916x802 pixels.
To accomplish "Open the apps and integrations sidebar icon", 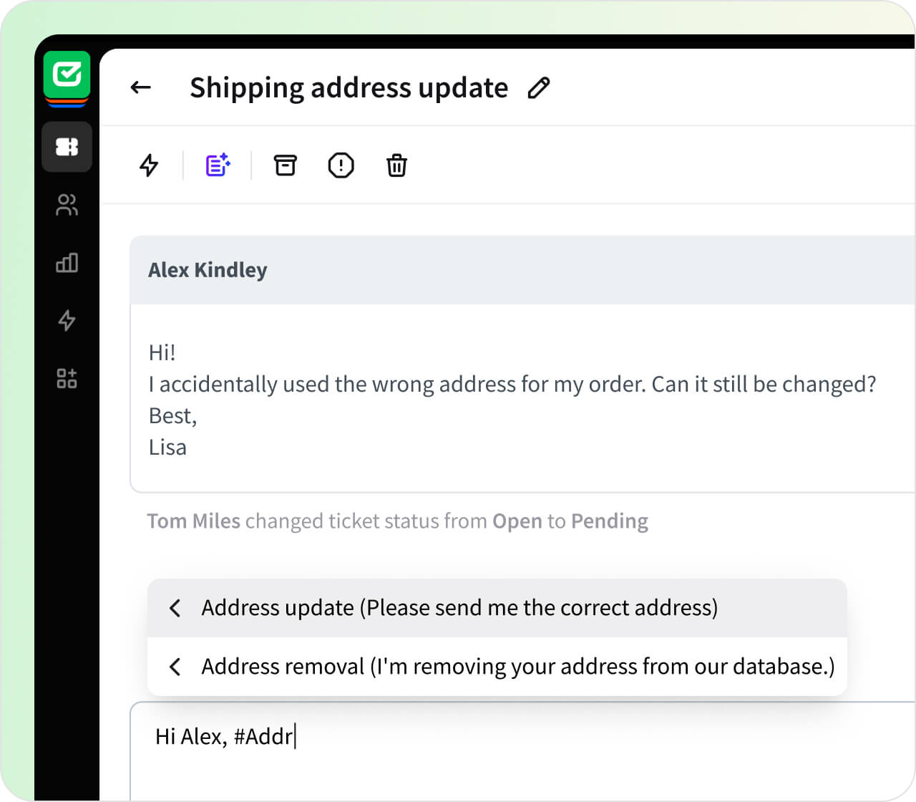I will (67, 379).
